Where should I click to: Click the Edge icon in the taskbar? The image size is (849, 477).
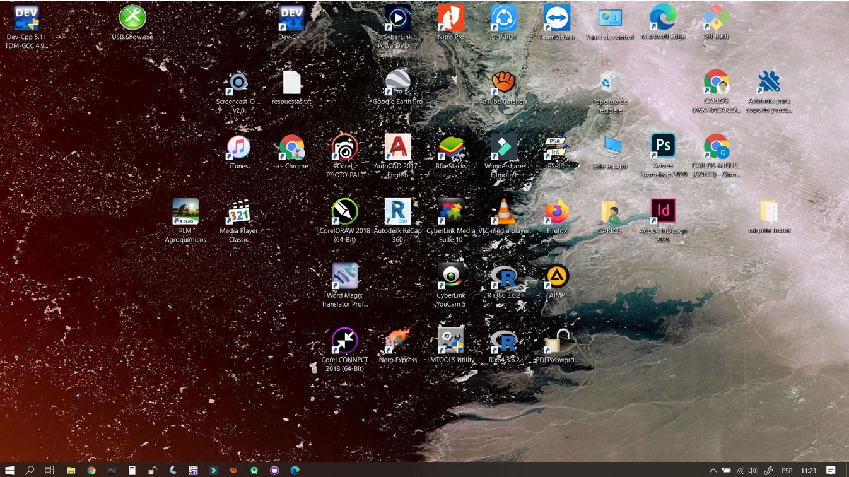coord(295,470)
